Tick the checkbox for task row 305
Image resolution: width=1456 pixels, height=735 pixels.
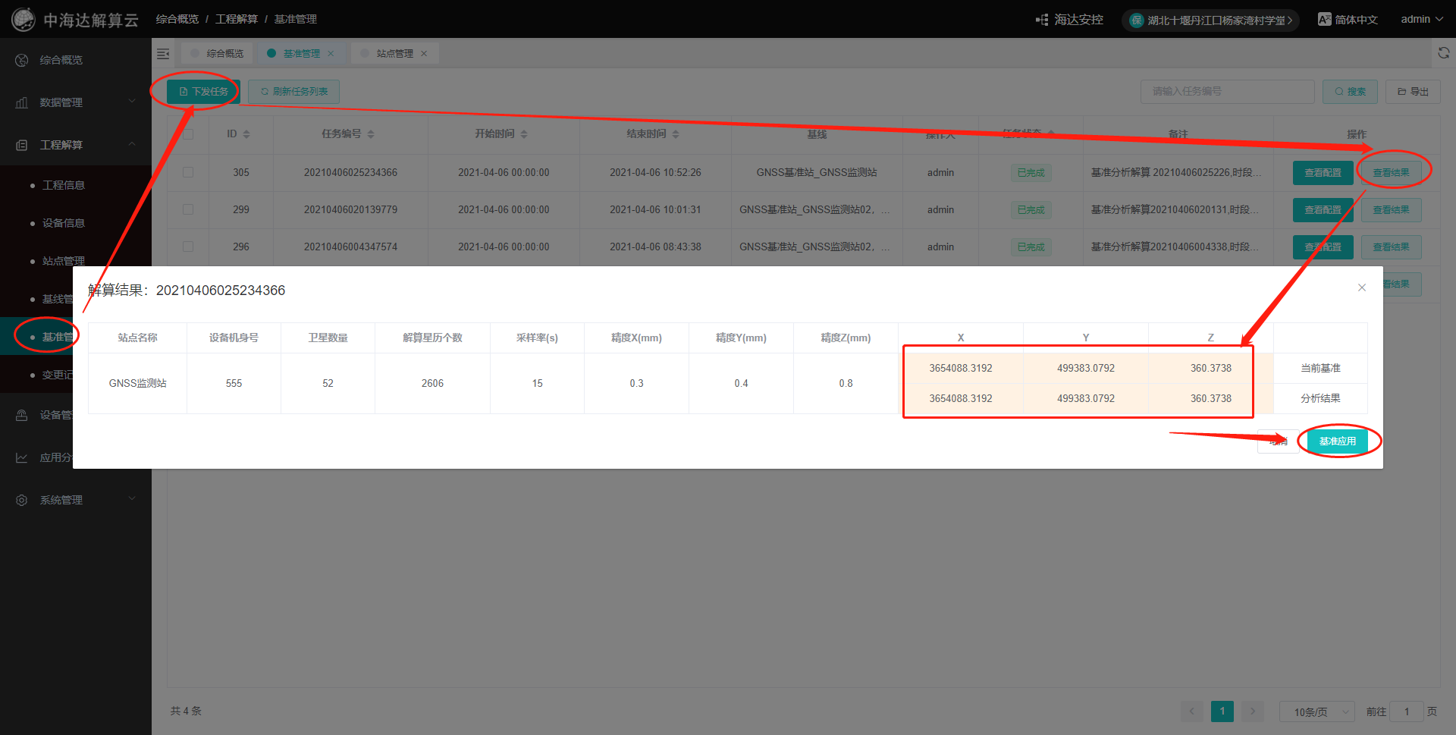[x=188, y=172]
